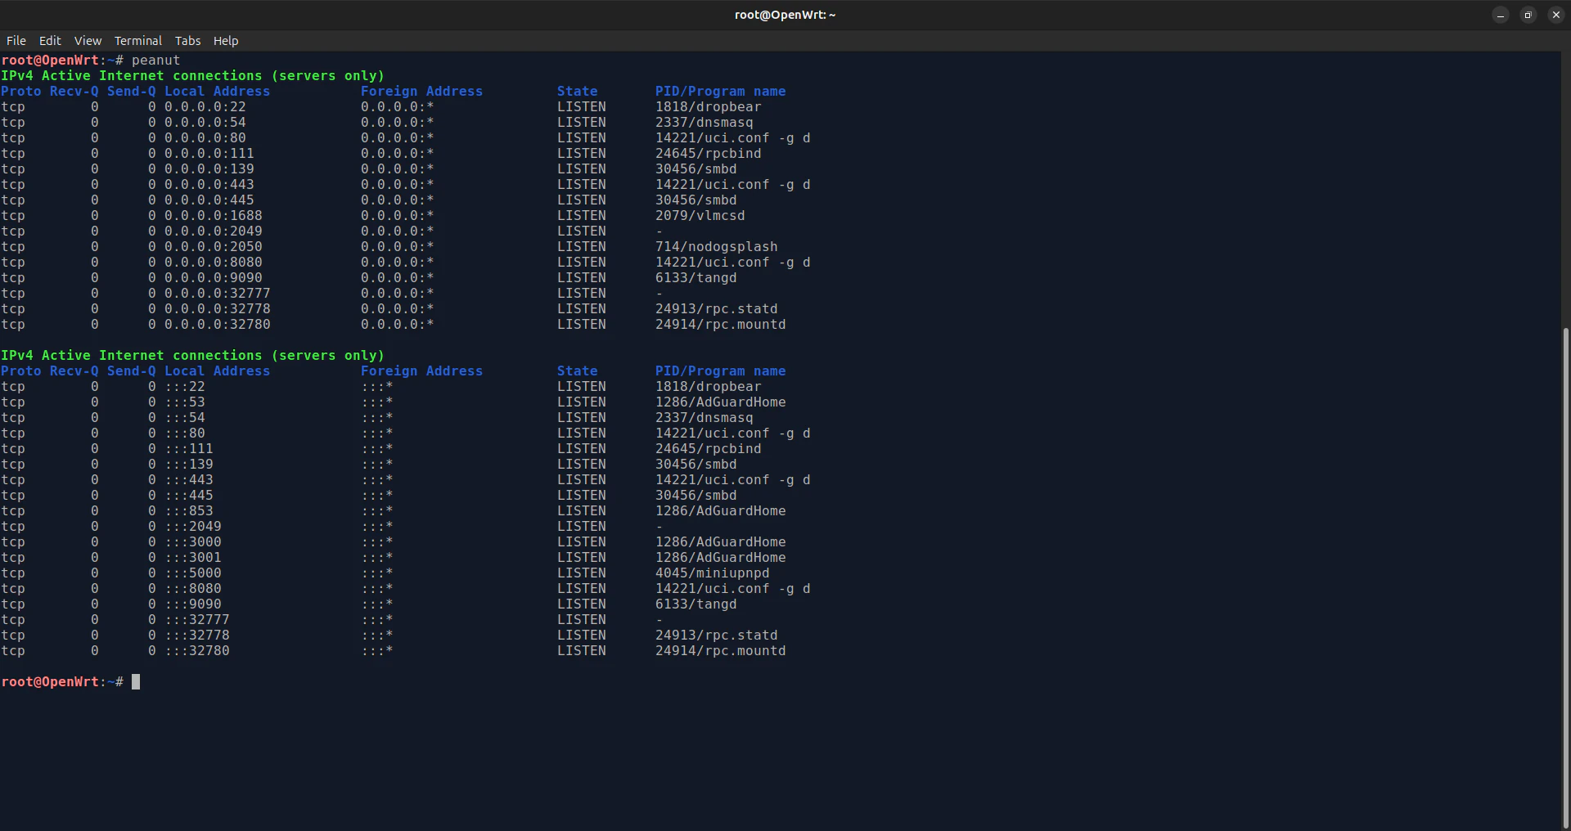The width and height of the screenshot is (1571, 831).
Task: Click local address :::54
Action: click(x=185, y=418)
